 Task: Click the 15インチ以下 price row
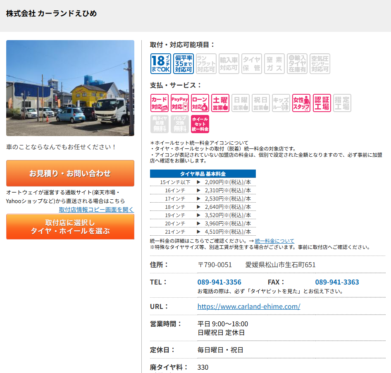tap(203, 182)
